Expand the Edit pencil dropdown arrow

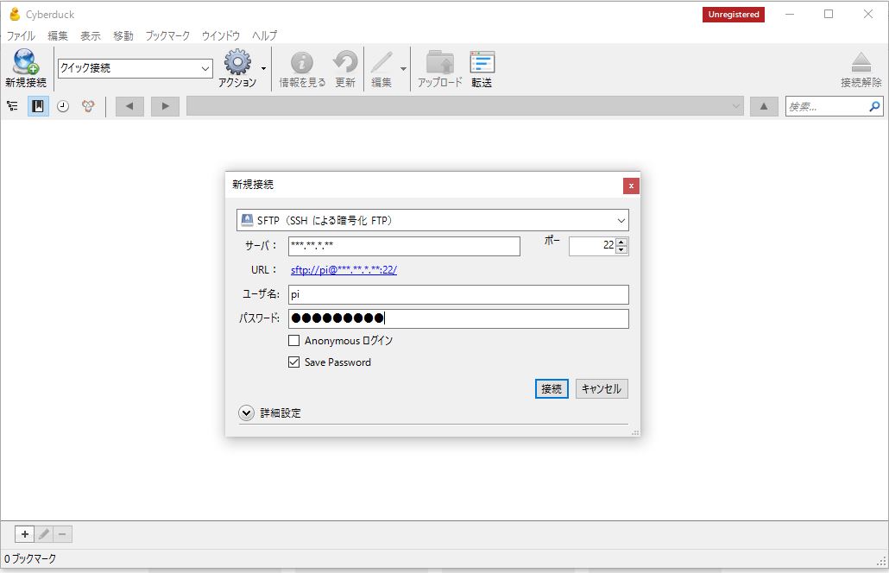tap(403, 68)
